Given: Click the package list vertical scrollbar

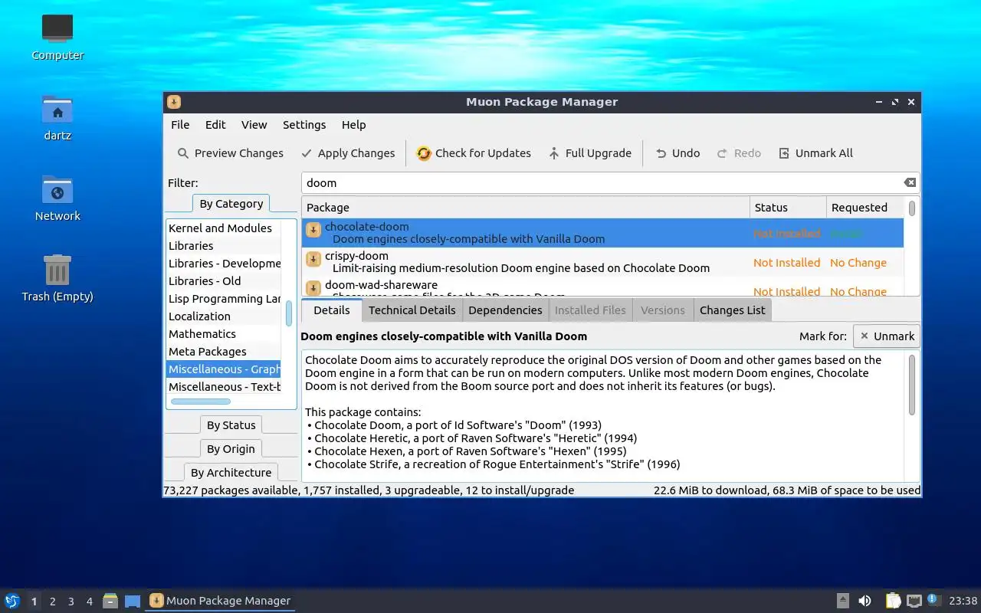Looking at the screenshot, I should 912,208.
